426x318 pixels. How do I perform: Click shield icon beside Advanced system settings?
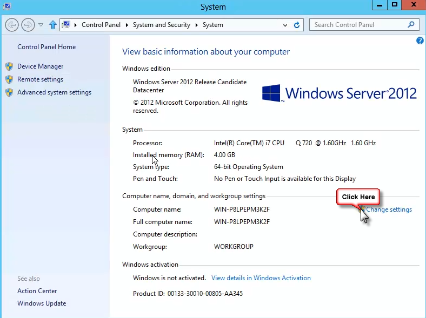tap(9, 92)
